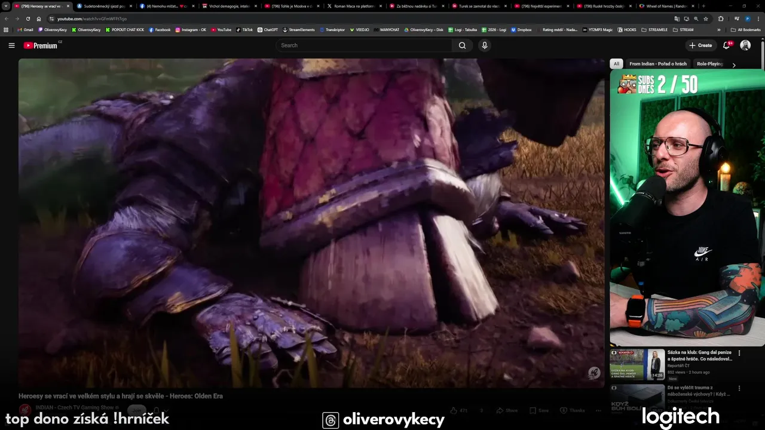Open the All Bookmarks folder
The height and width of the screenshot is (430, 765).
[746, 29]
